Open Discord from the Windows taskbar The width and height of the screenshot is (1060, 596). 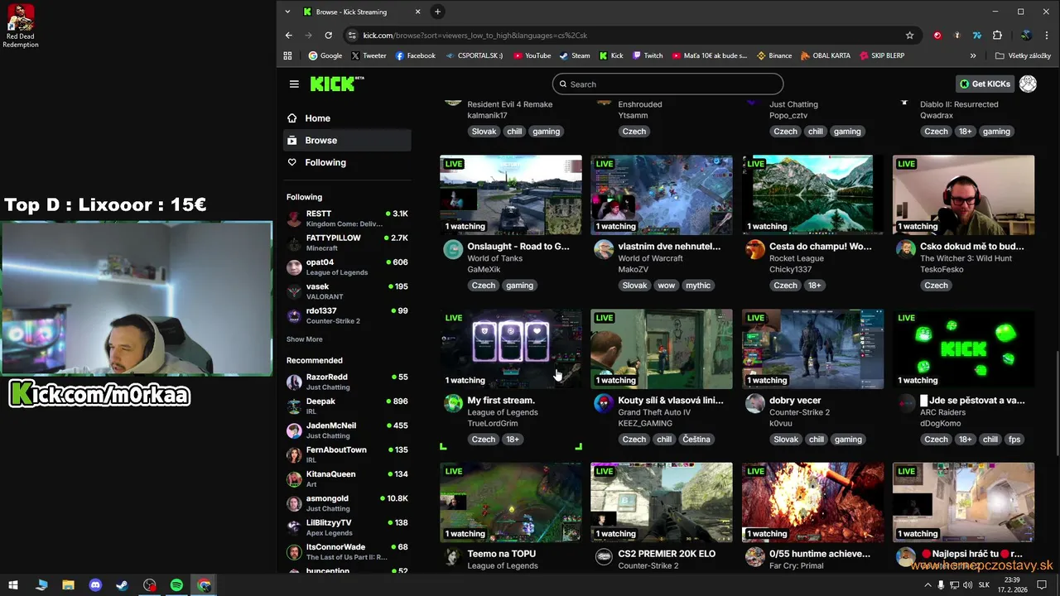click(x=95, y=585)
